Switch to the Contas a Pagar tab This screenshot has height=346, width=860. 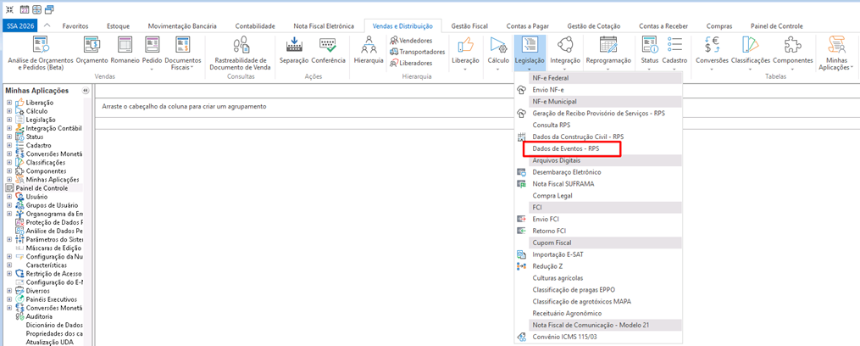[528, 26]
